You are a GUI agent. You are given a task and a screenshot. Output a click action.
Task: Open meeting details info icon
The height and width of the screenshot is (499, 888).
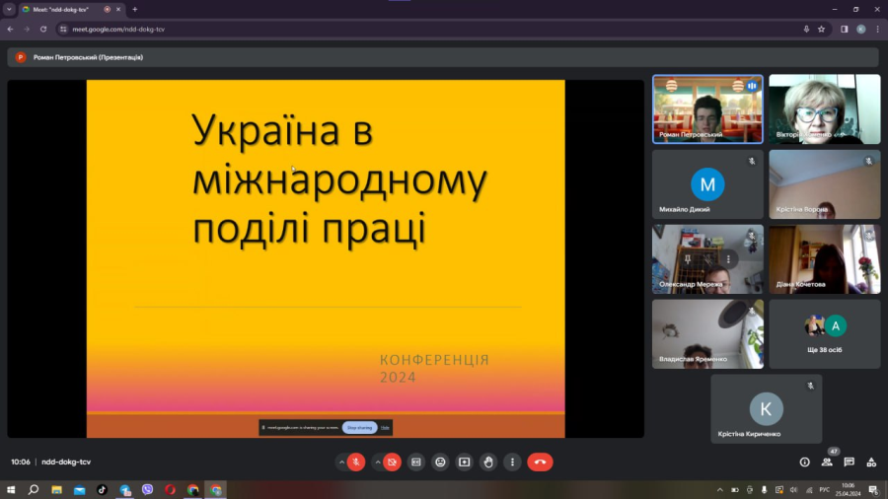point(804,462)
